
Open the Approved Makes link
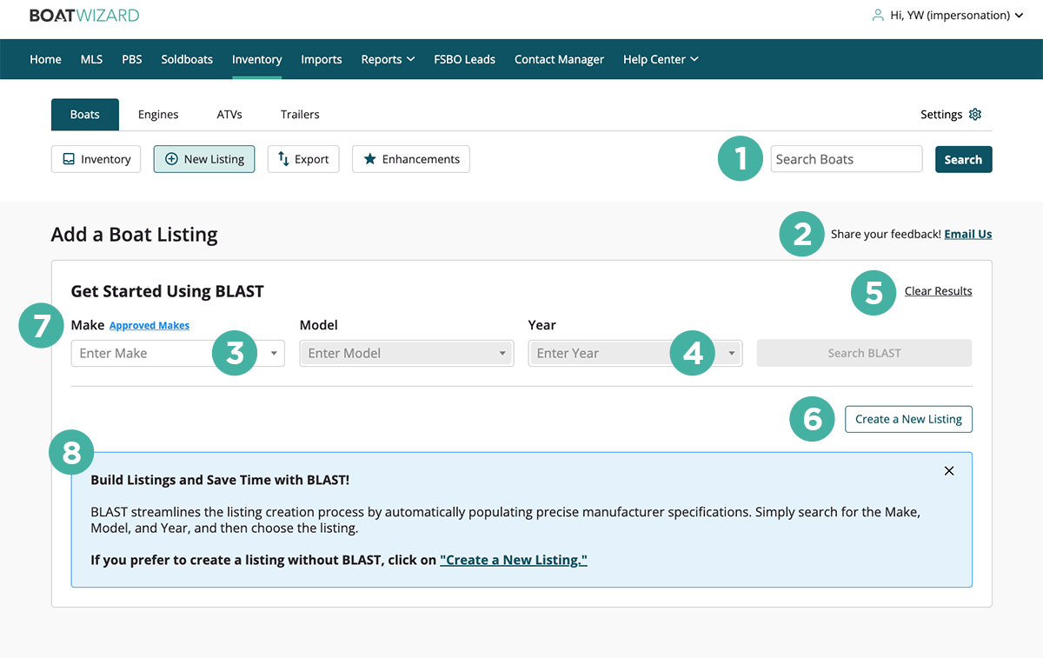(x=149, y=325)
